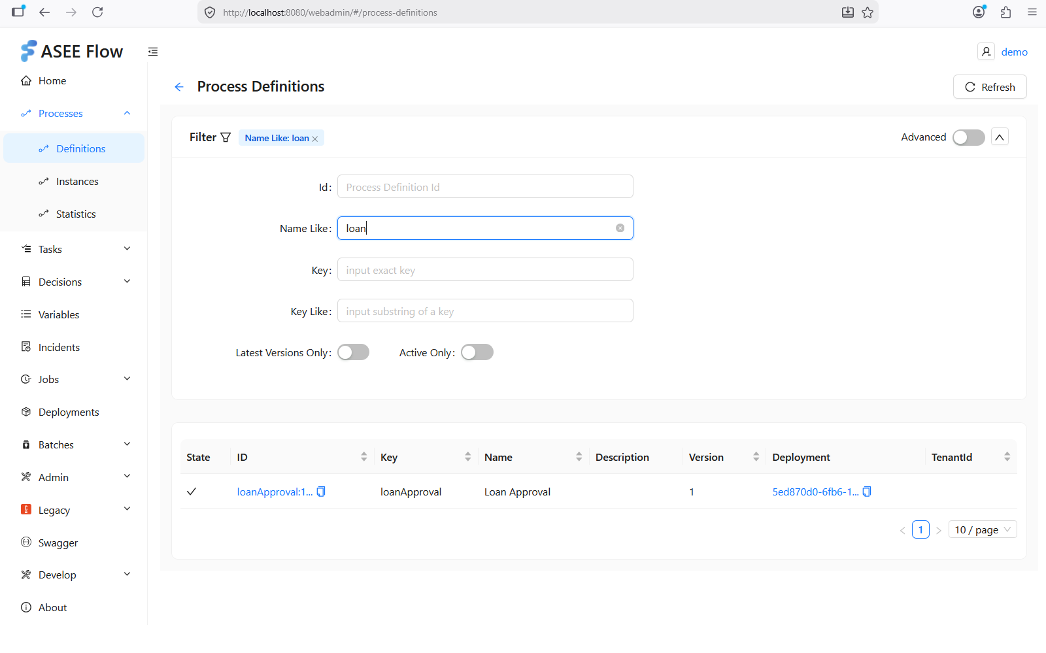Open Statistics in the sidebar

74,214
